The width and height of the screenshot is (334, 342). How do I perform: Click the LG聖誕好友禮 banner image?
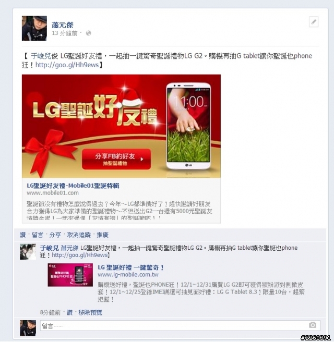pos(121,126)
